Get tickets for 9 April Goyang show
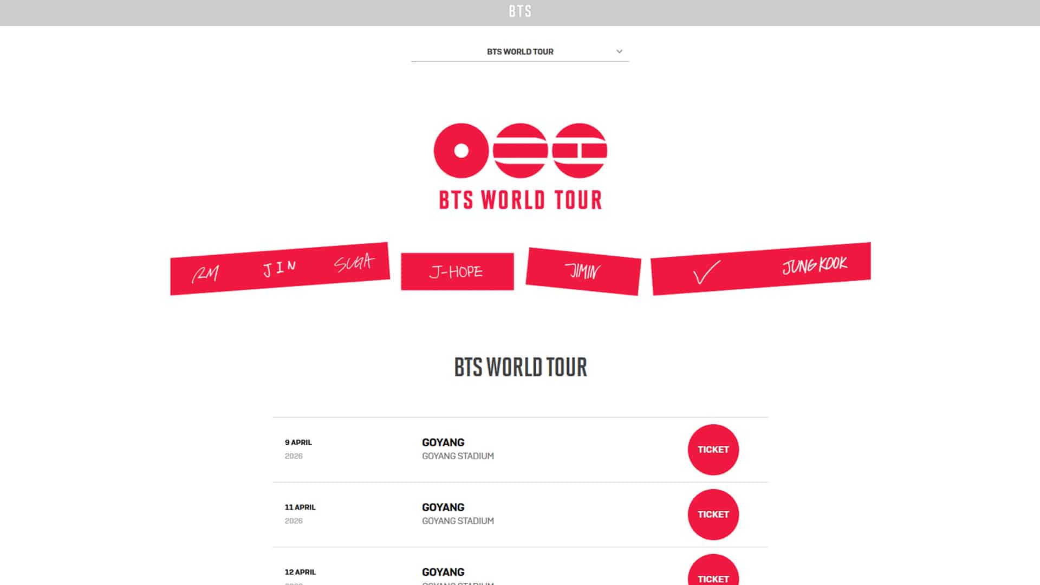 point(713,450)
